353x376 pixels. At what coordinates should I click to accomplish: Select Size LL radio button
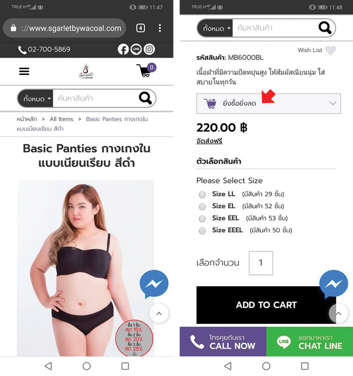coord(202,195)
